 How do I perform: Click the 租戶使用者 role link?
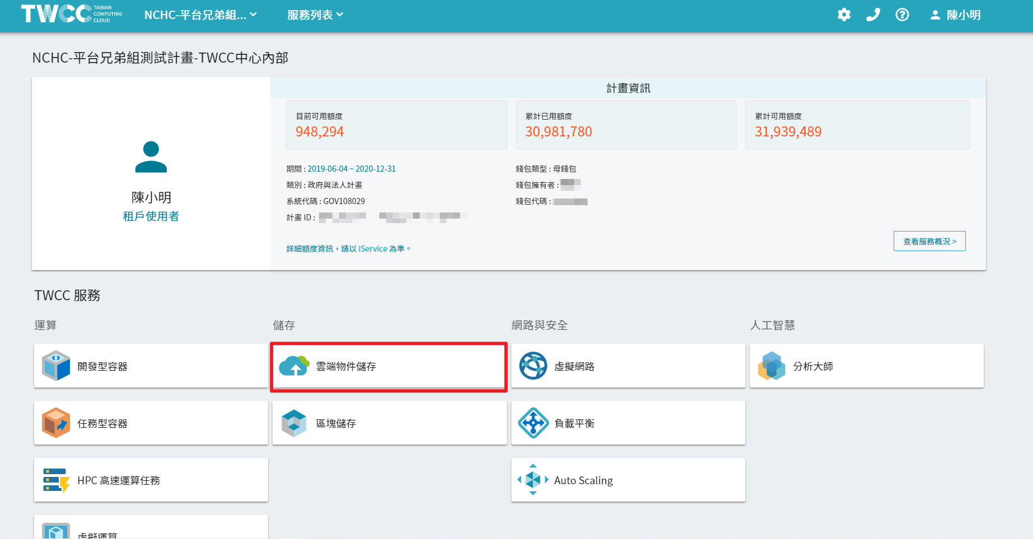click(x=151, y=216)
